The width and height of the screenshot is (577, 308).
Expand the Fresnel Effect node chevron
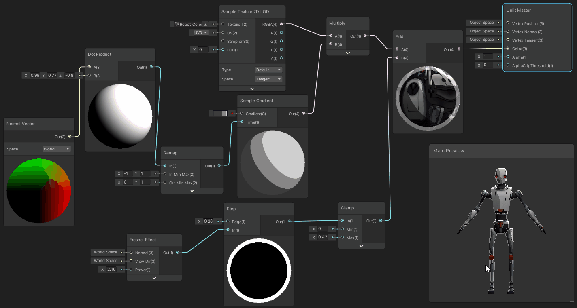[154, 278]
